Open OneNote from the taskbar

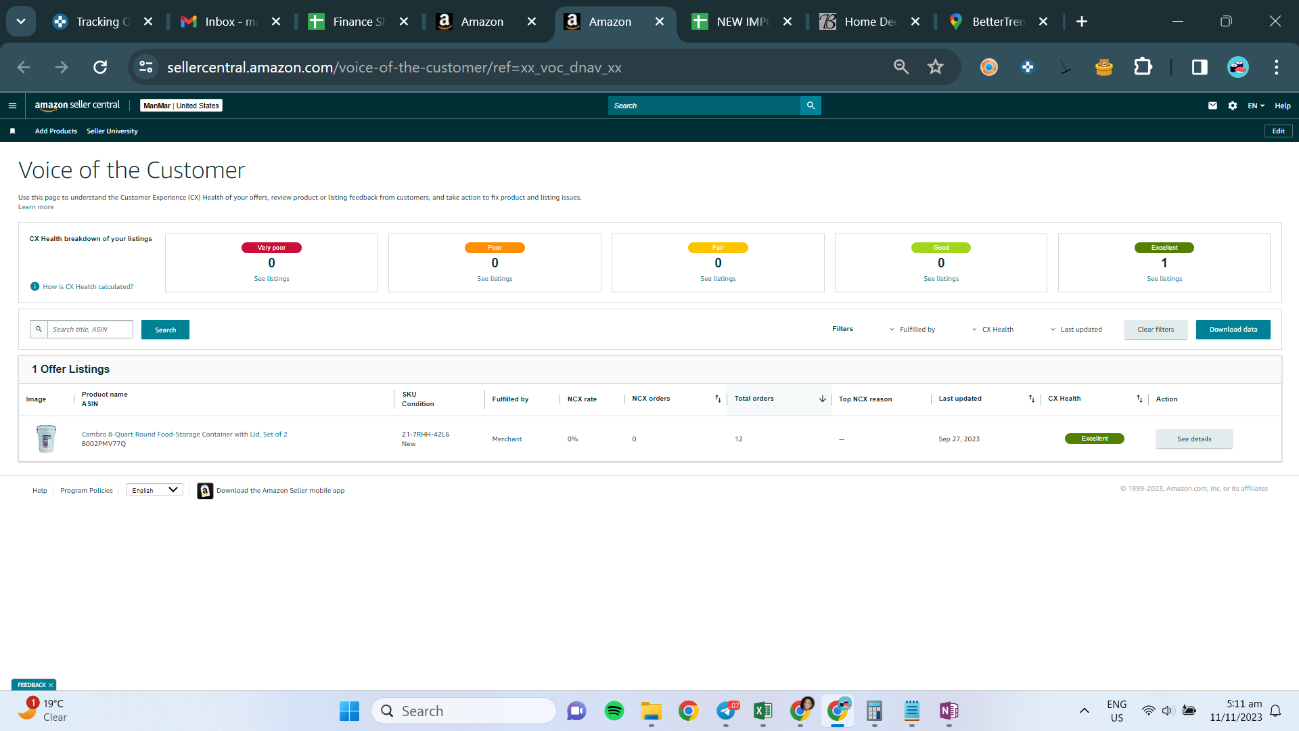949,711
